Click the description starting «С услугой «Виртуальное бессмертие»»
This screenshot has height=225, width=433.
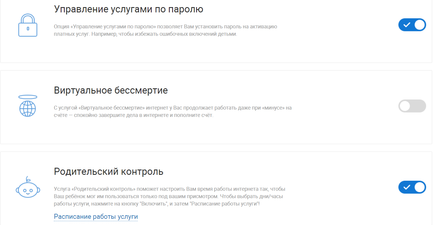tap(173, 111)
